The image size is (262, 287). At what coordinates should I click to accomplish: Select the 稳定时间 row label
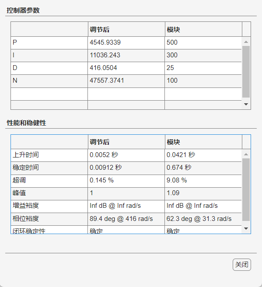point(26,168)
